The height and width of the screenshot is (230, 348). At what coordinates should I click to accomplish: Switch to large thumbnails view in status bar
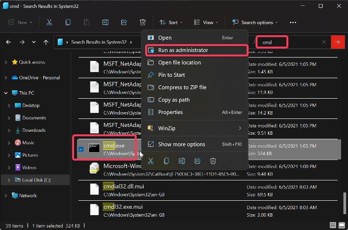click(342, 226)
